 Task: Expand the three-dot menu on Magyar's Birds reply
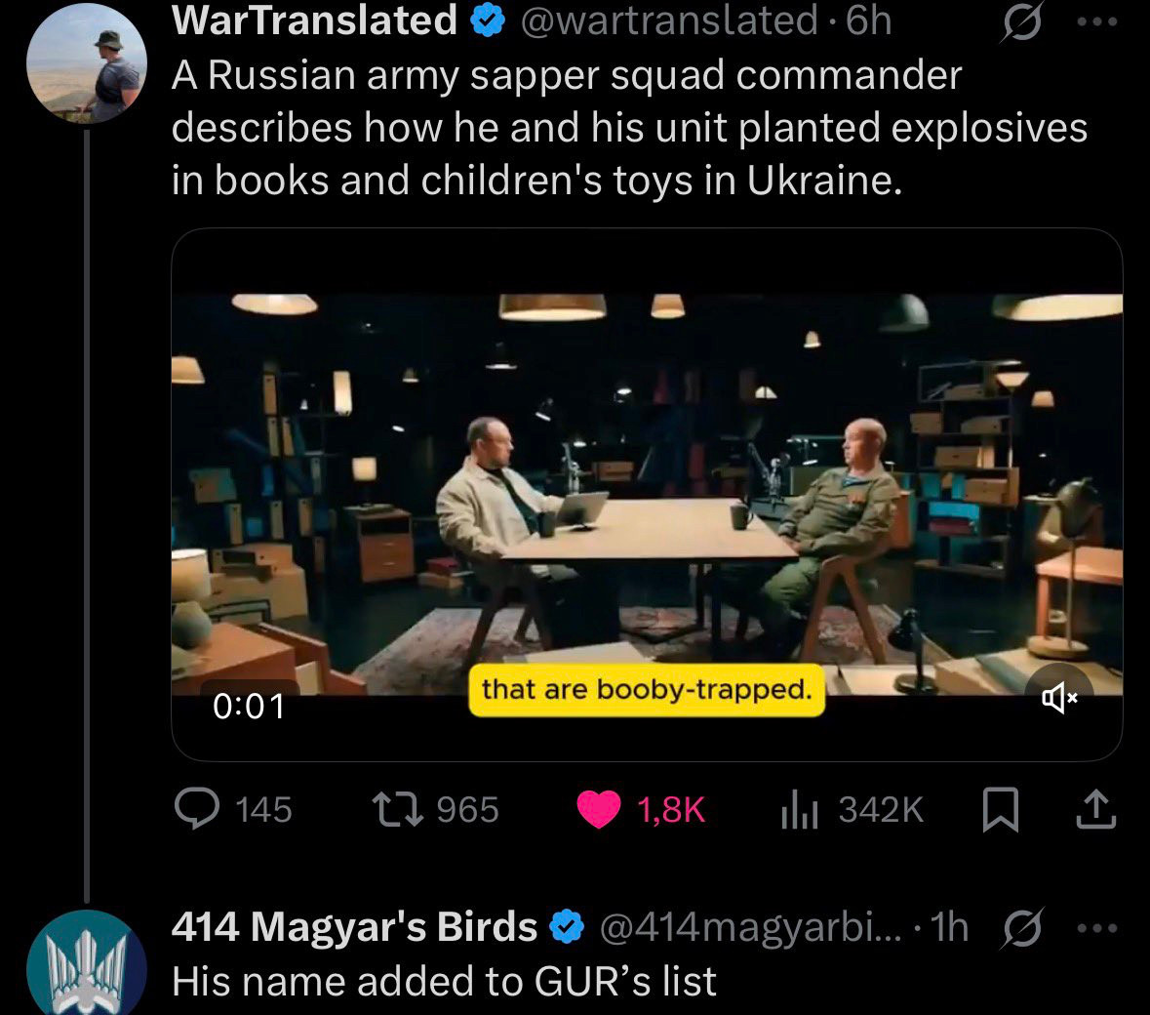1097,928
